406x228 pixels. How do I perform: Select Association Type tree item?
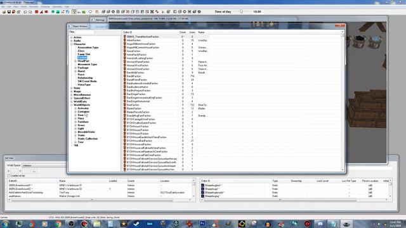pos(88,47)
